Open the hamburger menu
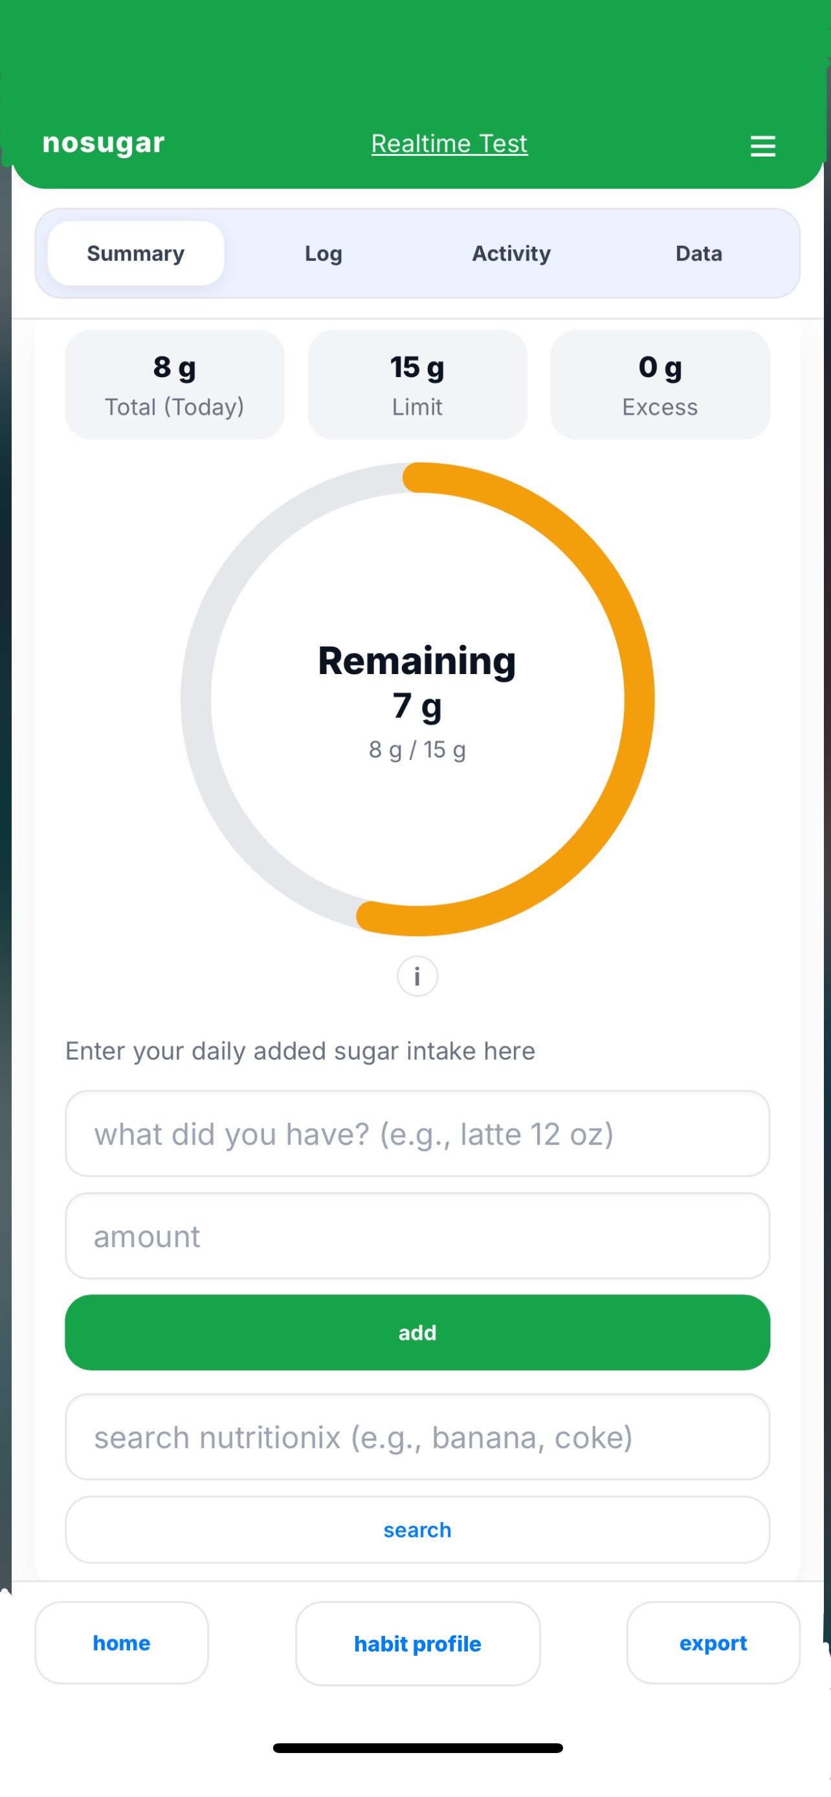The height and width of the screenshot is (1797, 831). click(x=762, y=146)
